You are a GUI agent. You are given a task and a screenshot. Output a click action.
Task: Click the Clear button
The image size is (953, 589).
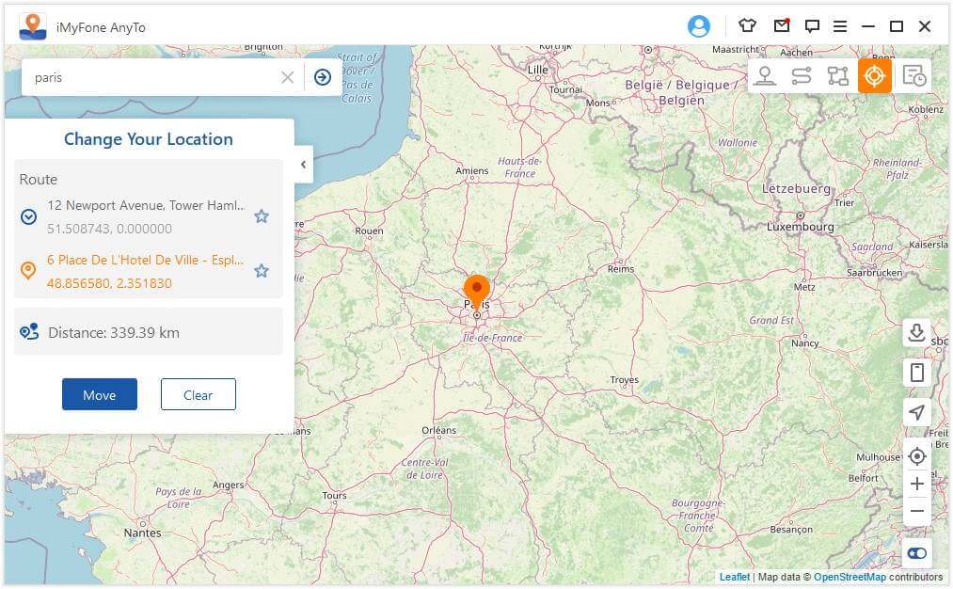199,394
